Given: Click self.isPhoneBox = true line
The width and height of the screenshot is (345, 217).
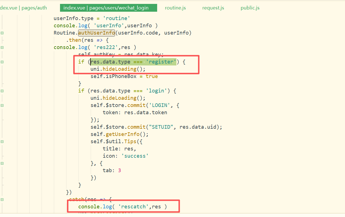Looking at the screenshot, I should (124, 76).
